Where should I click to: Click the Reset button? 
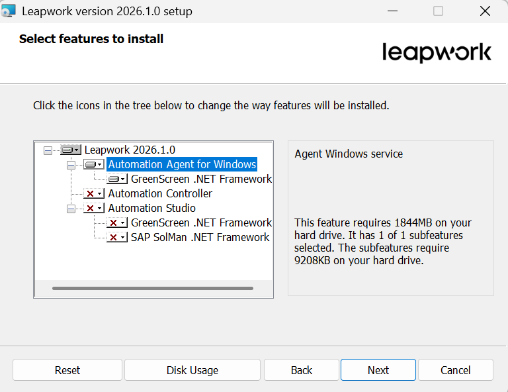67,370
